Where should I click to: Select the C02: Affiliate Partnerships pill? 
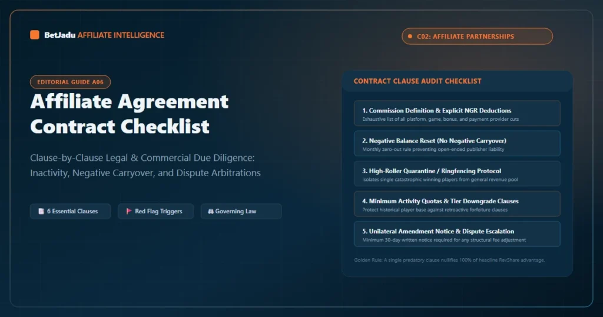(x=477, y=37)
